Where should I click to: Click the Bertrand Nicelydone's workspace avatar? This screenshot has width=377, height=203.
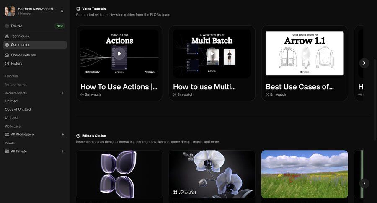point(10,11)
